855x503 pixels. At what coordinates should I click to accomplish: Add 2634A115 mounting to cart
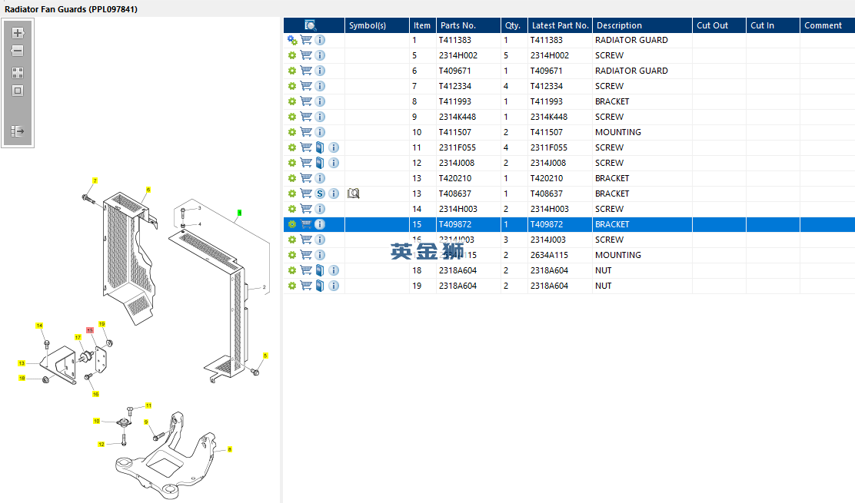point(307,255)
